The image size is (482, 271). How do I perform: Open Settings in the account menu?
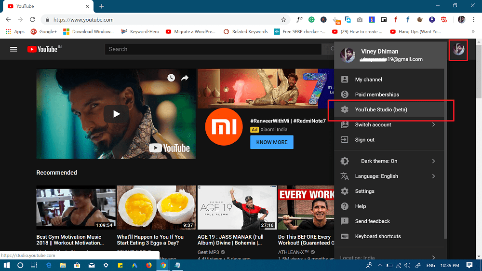coord(389,191)
